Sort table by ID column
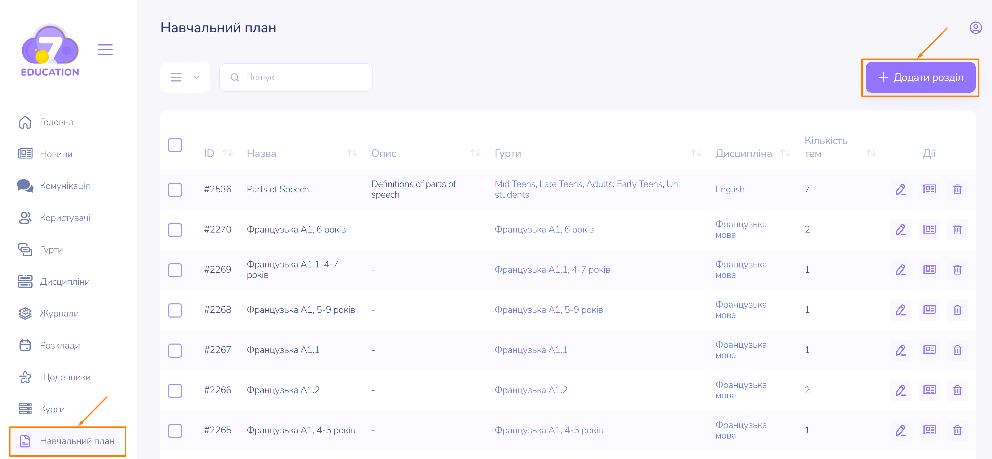Viewport: 992px width, 459px height. pyautogui.click(x=227, y=153)
